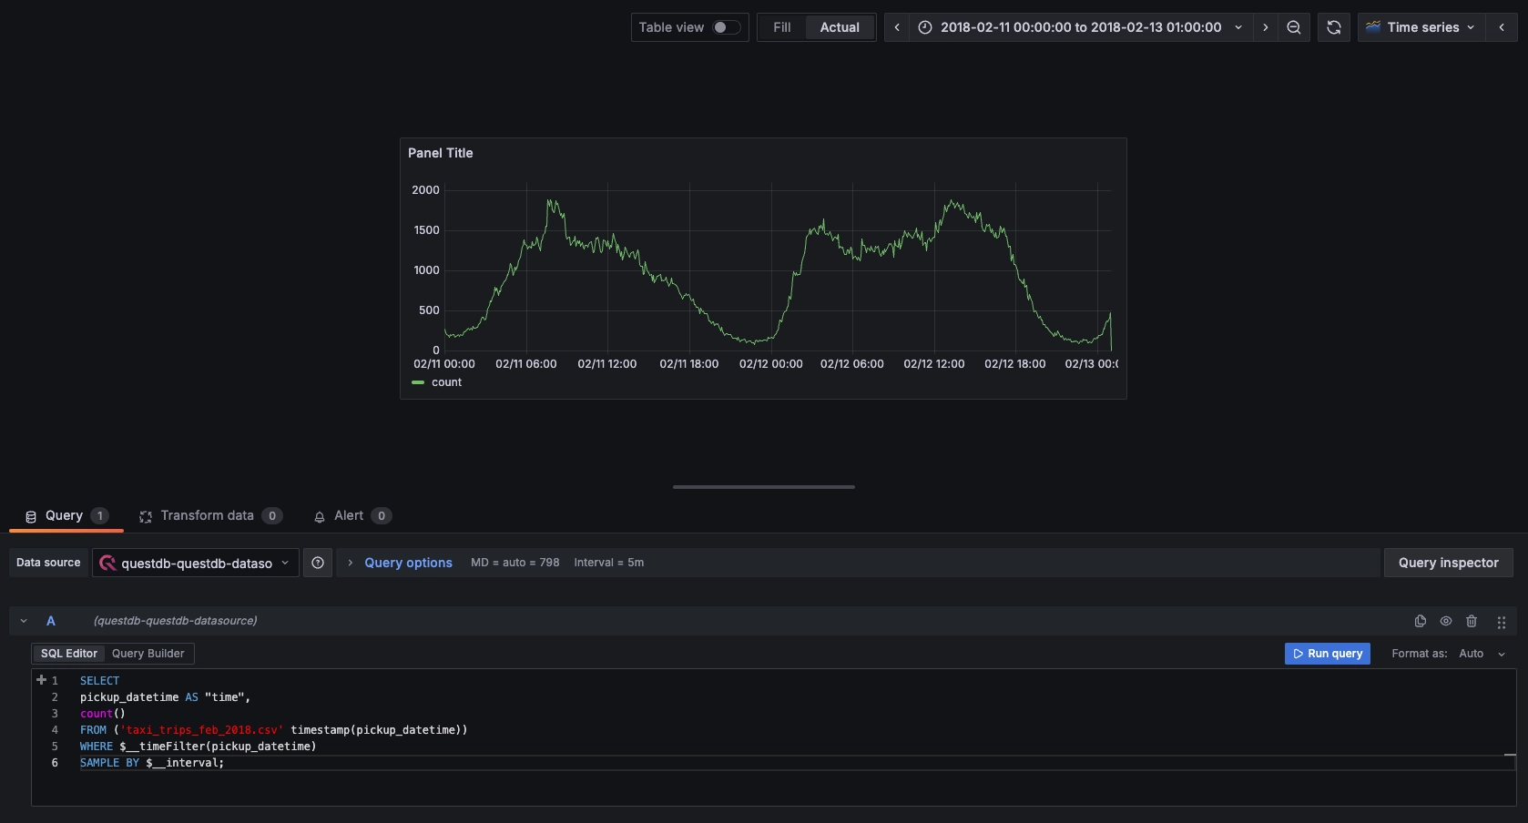The image size is (1528, 823).
Task: Click the clock icon in time picker
Action: pos(924,27)
